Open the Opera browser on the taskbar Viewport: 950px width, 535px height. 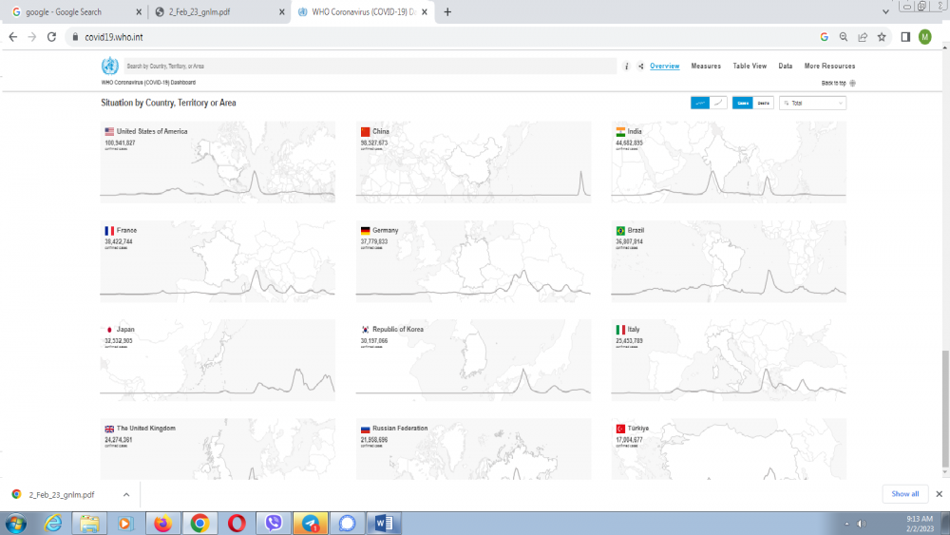pos(237,523)
